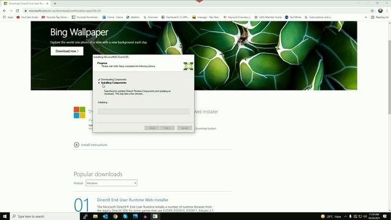
Task: Open Skype from the taskbar
Action: 125,216
